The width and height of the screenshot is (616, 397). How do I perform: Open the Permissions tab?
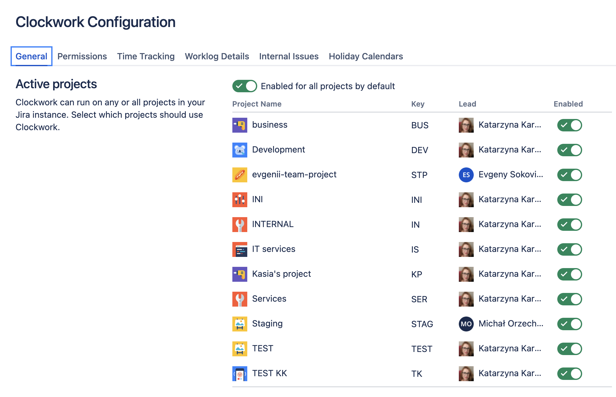(x=82, y=56)
